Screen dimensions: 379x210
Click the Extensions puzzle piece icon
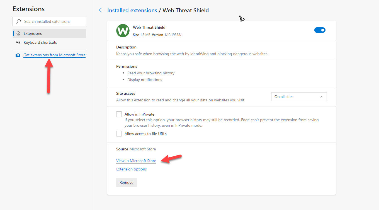(18, 33)
